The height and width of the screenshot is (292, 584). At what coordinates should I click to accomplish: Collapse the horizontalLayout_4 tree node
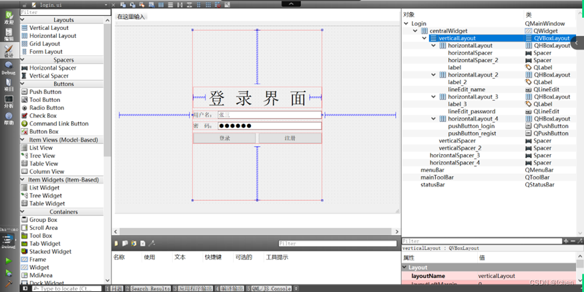[434, 119]
